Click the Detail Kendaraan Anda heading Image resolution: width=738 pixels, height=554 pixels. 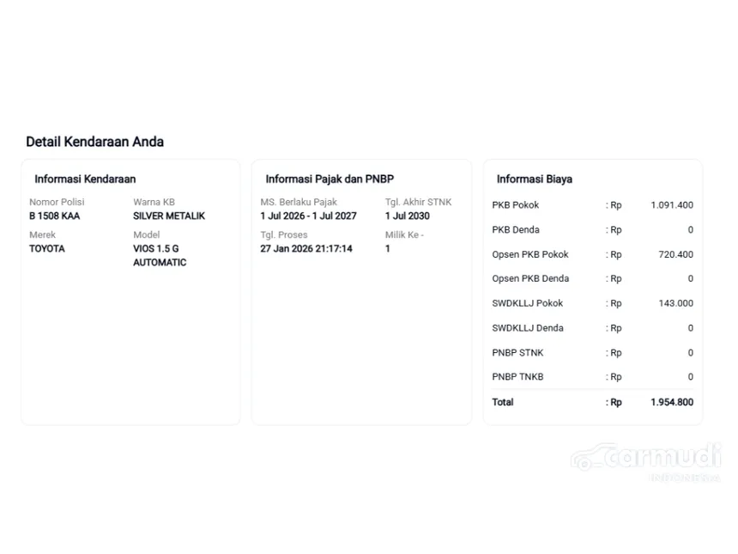(94, 142)
